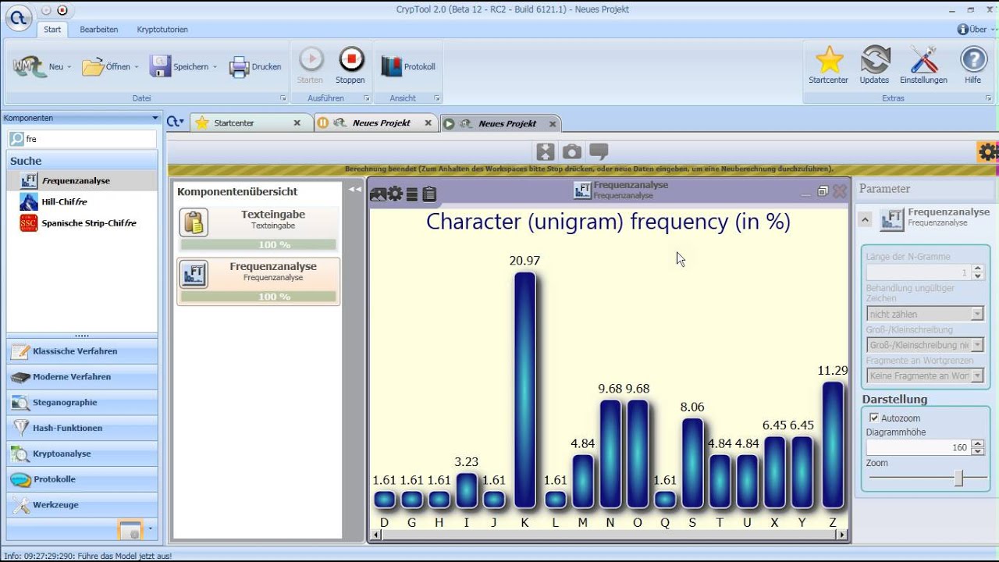The width and height of the screenshot is (999, 562).
Task: Click the Stoppen execution icon
Action: 351,60
